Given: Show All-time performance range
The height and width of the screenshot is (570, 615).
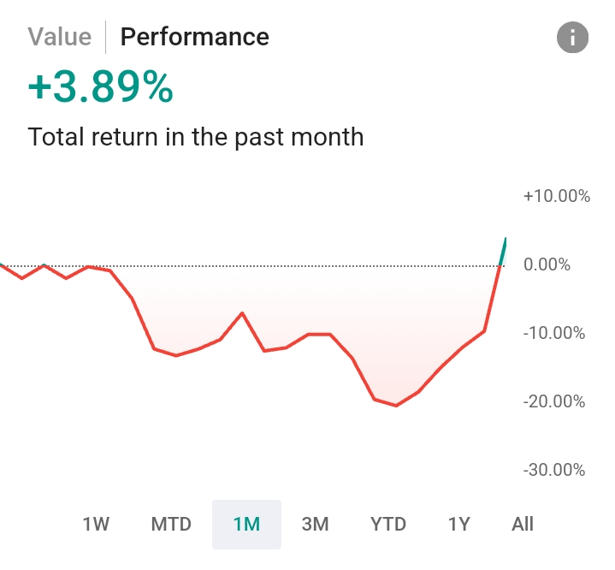Looking at the screenshot, I should click(x=522, y=524).
